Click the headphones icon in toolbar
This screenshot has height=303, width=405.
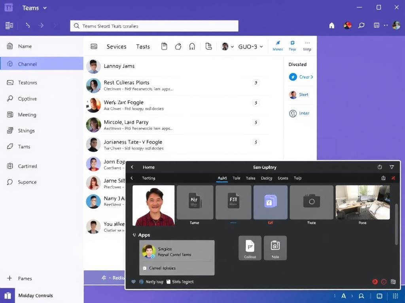[x=192, y=47]
